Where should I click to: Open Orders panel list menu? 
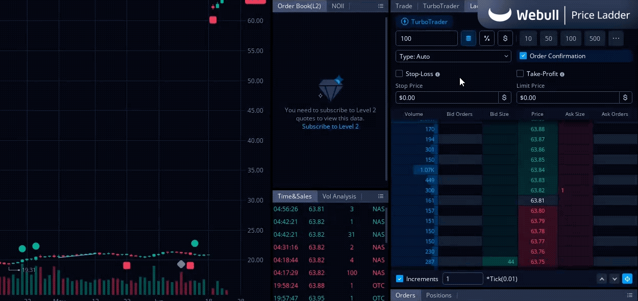pos(630,295)
